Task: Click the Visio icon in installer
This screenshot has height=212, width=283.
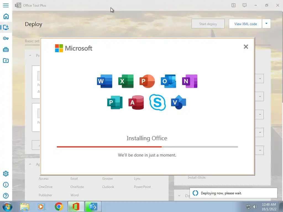Action: point(179,102)
